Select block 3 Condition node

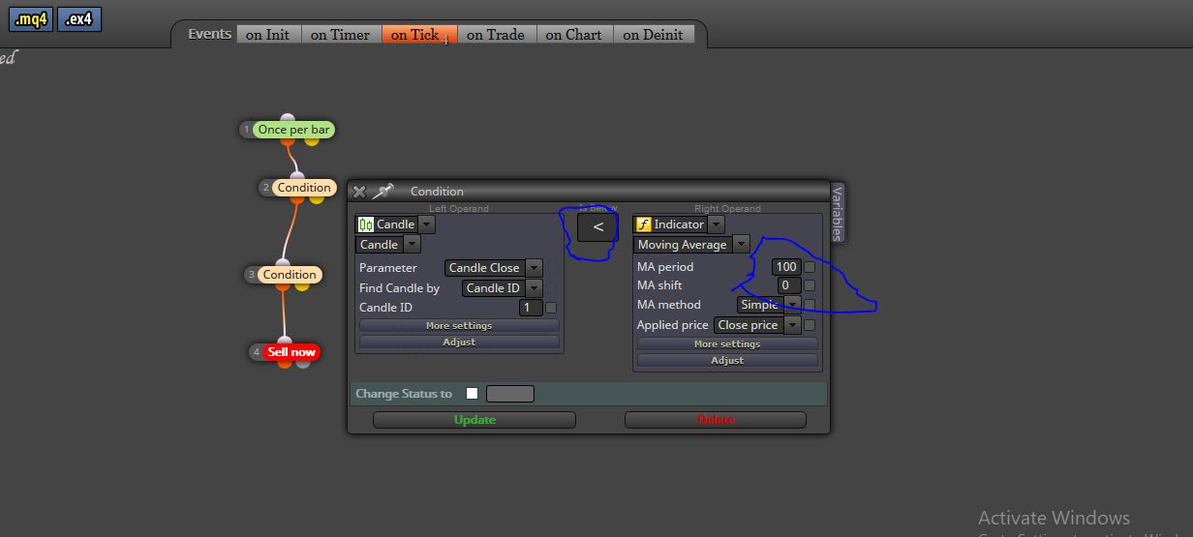click(290, 275)
